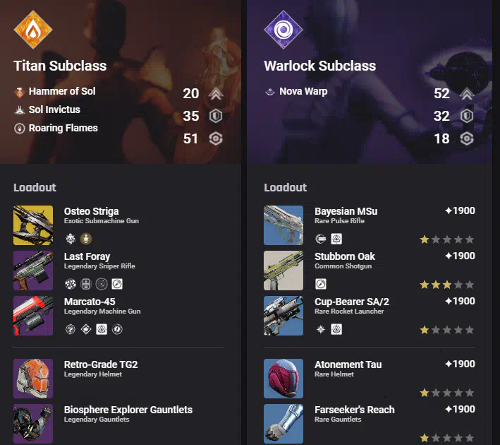Click the Cup-Bearer SA/2 rocket launcher name
Viewport: 500px width, 445px height.
(352, 302)
